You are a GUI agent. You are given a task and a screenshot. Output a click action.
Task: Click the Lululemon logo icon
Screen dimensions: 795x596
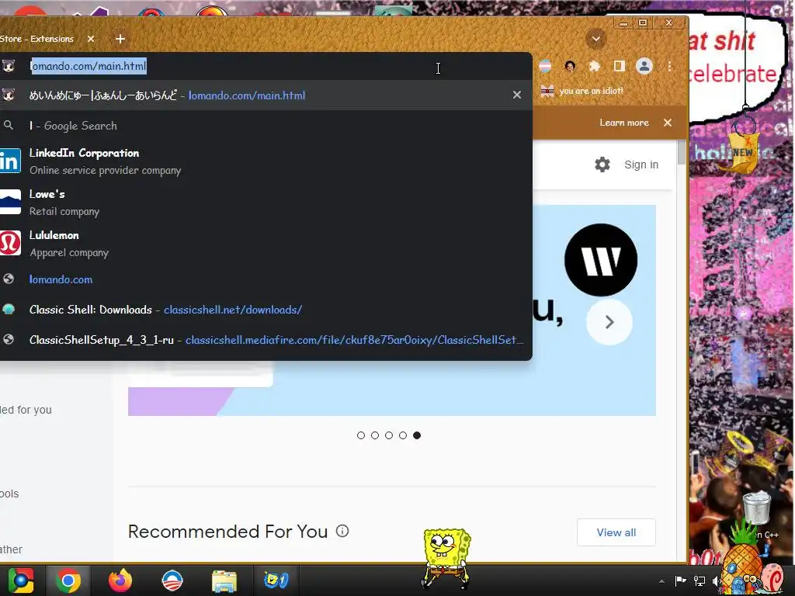click(x=9, y=243)
